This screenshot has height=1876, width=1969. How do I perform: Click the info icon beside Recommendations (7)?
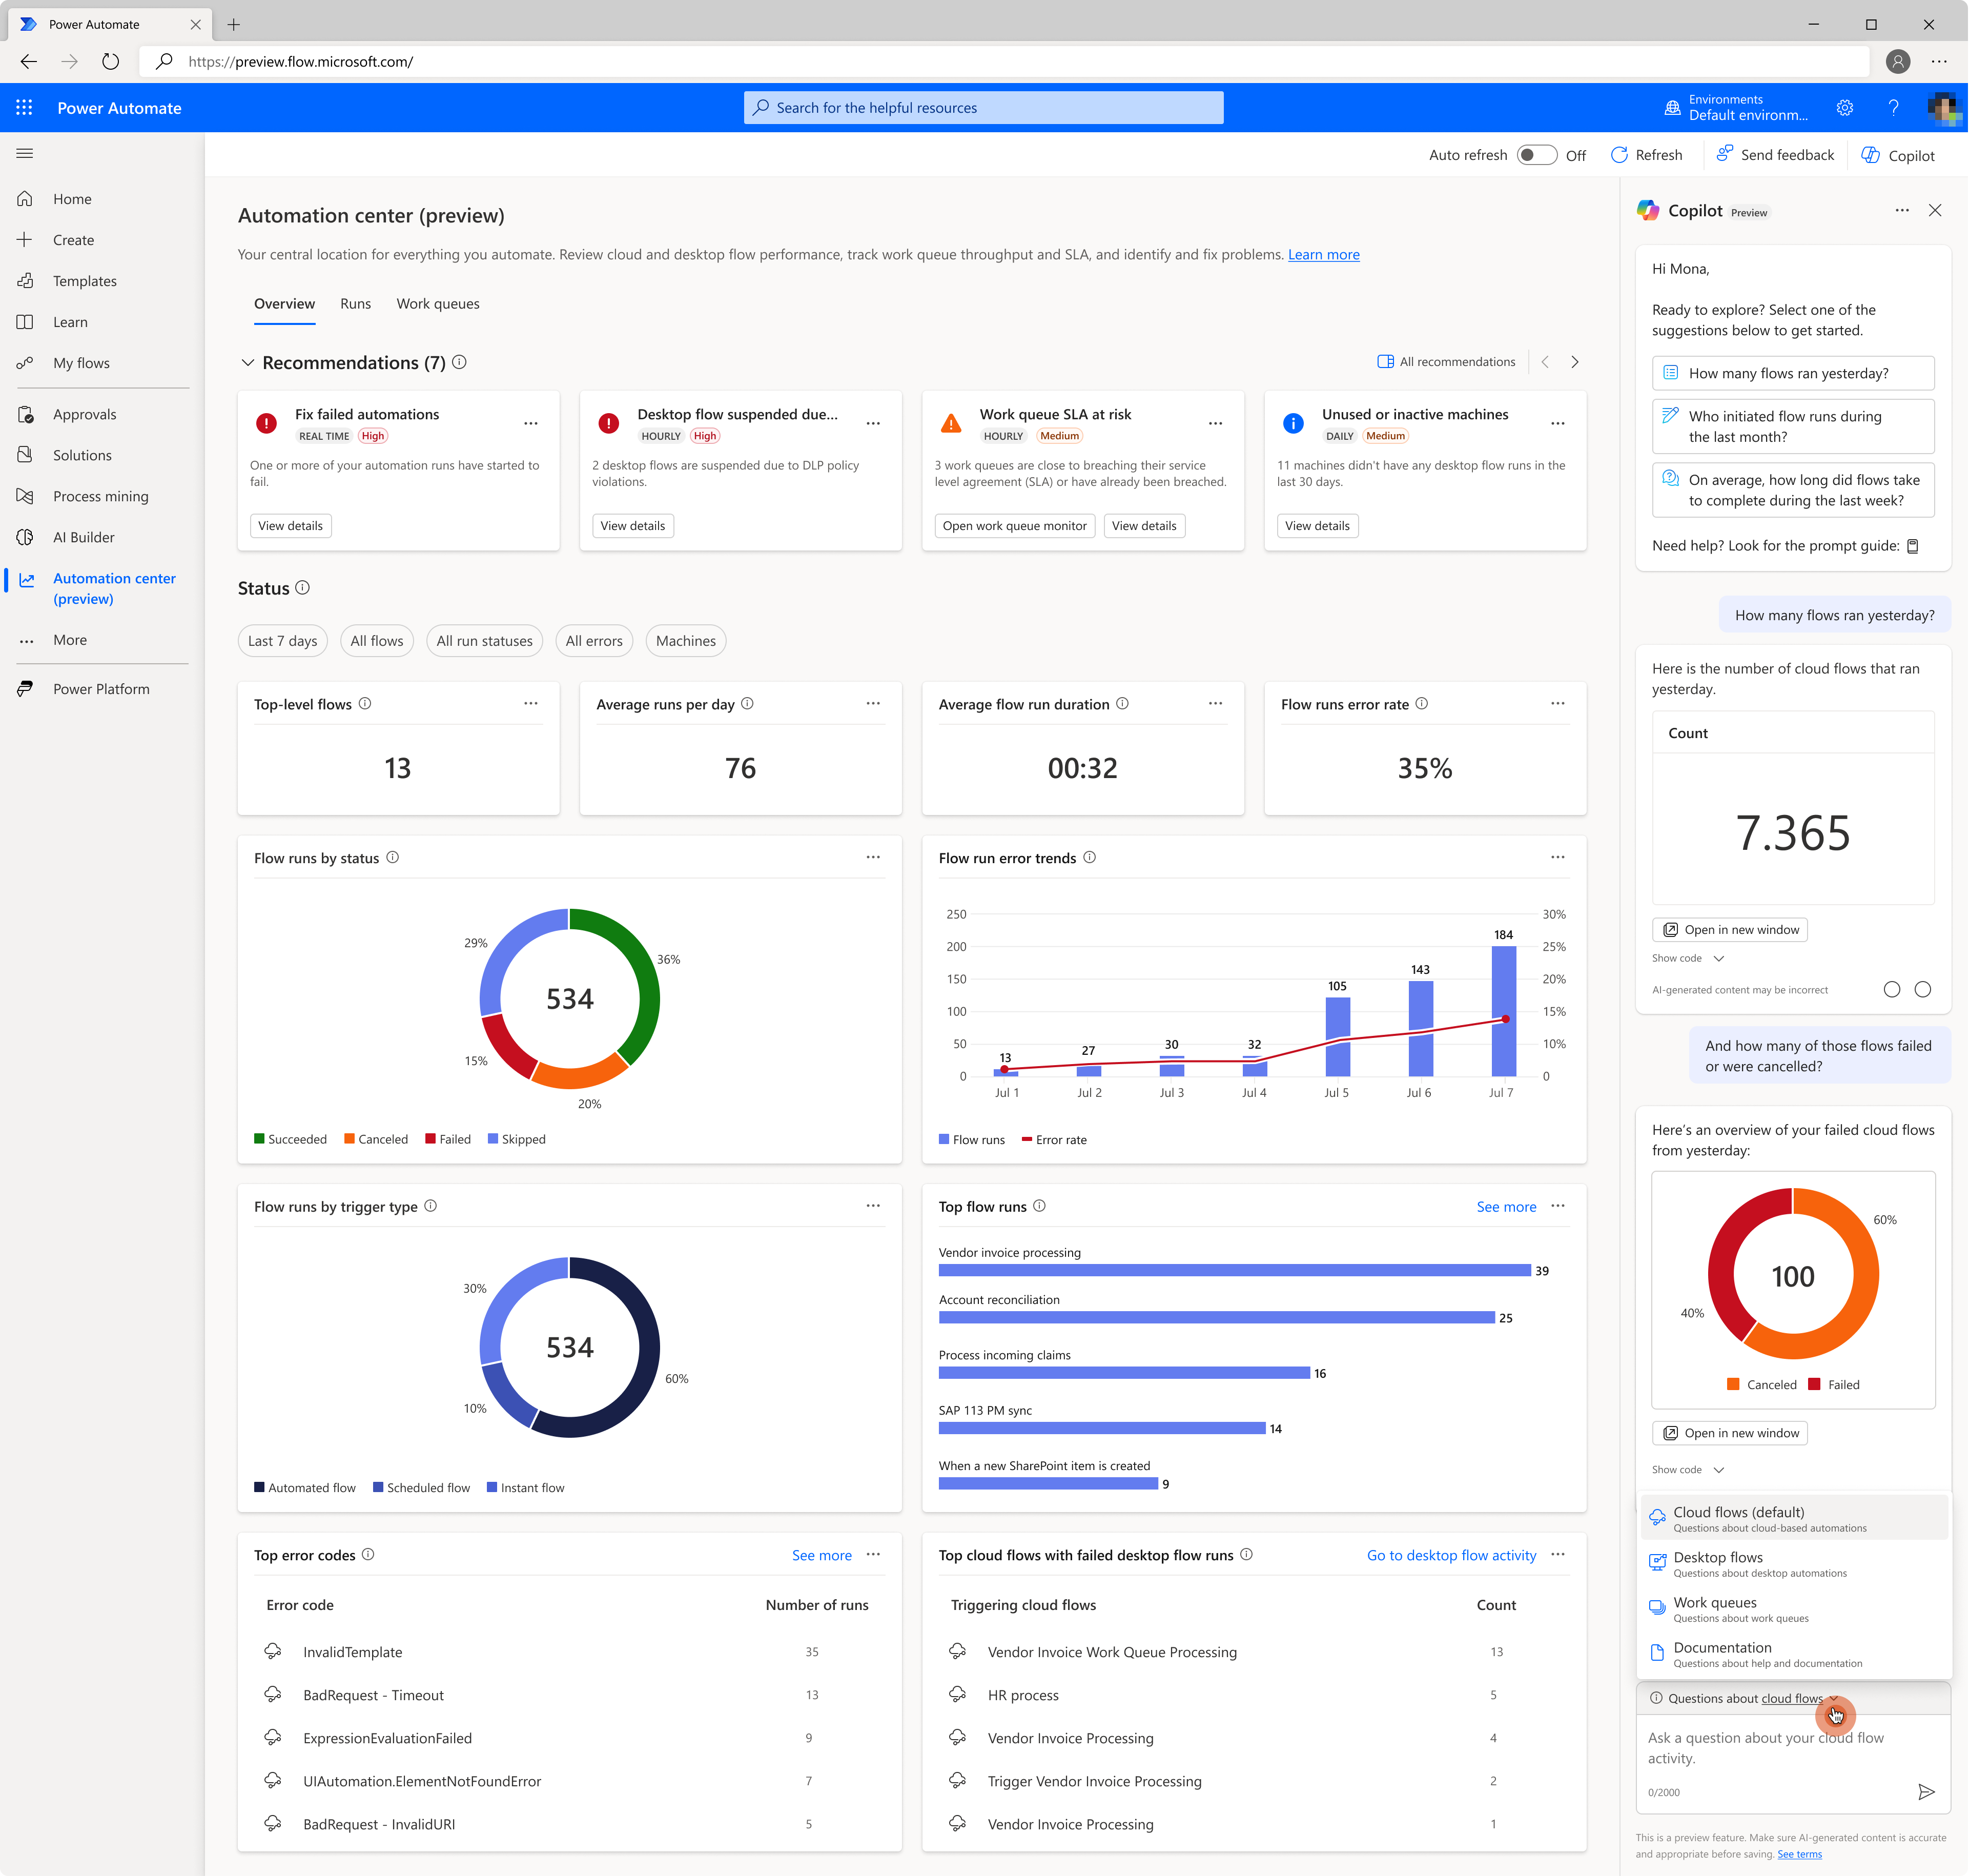[x=460, y=363]
